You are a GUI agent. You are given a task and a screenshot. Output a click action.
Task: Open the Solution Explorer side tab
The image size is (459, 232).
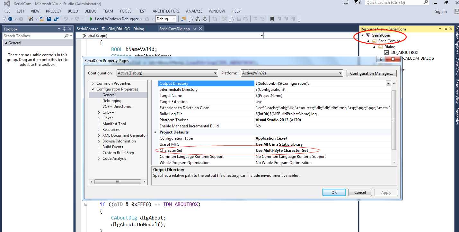click(x=457, y=40)
